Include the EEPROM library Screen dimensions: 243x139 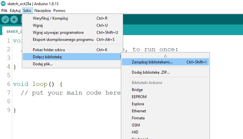point(139,97)
